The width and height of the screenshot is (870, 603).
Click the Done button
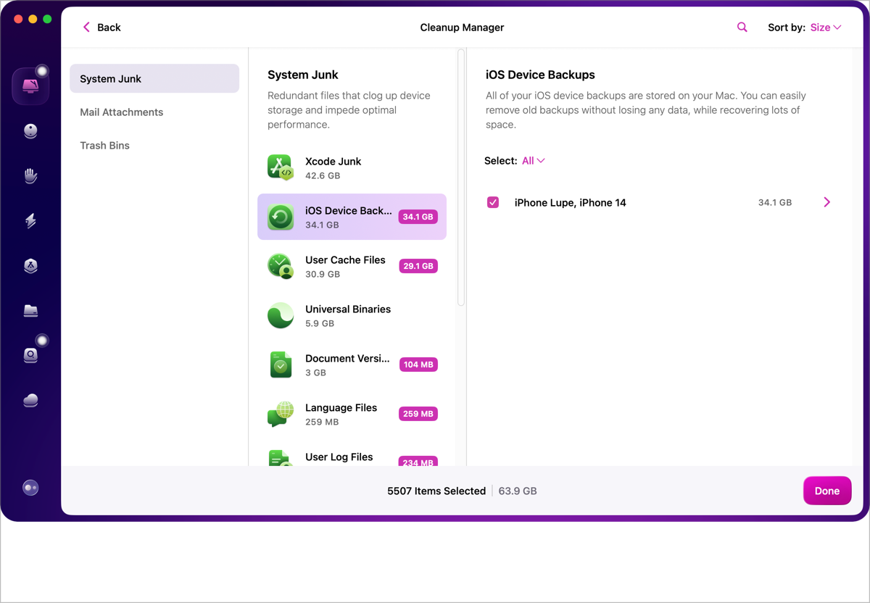826,491
